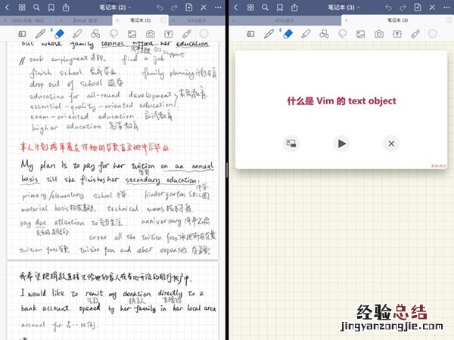Screen dimensions: 454x340
Task: Select Camera tool in left toolbar
Action: coord(151,34)
